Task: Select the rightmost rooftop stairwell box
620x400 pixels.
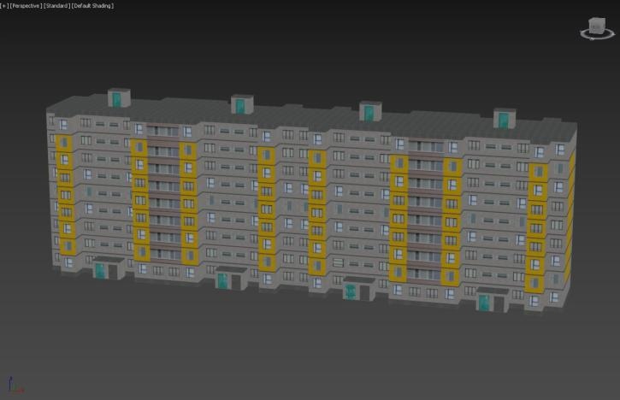Action: (505, 118)
